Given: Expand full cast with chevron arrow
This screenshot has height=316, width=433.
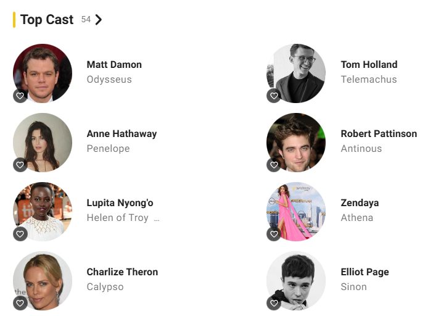Looking at the screenshot, I should pyautogui.click(x=99, y=20).
